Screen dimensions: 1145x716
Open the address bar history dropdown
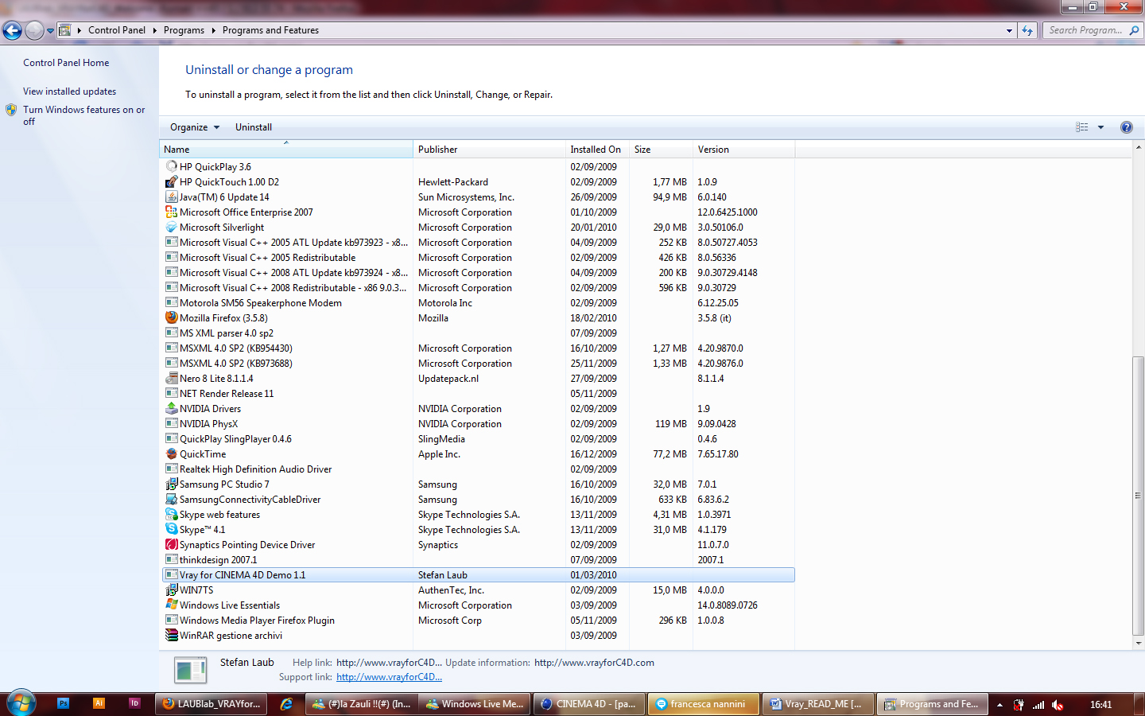(x=1009, y=30)
